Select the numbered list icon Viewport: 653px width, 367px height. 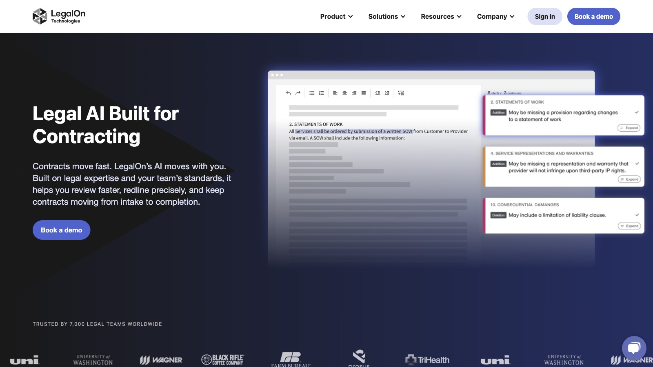pyautogui.click(x=321, y=93)
